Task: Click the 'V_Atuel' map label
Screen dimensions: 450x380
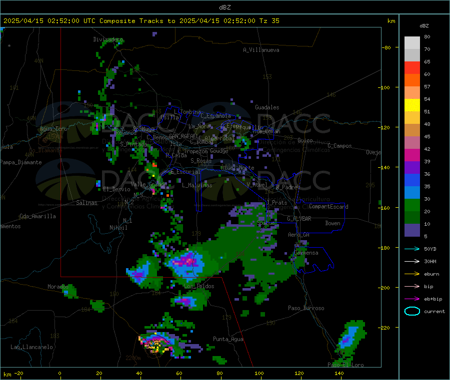Action: click(257, 185)
